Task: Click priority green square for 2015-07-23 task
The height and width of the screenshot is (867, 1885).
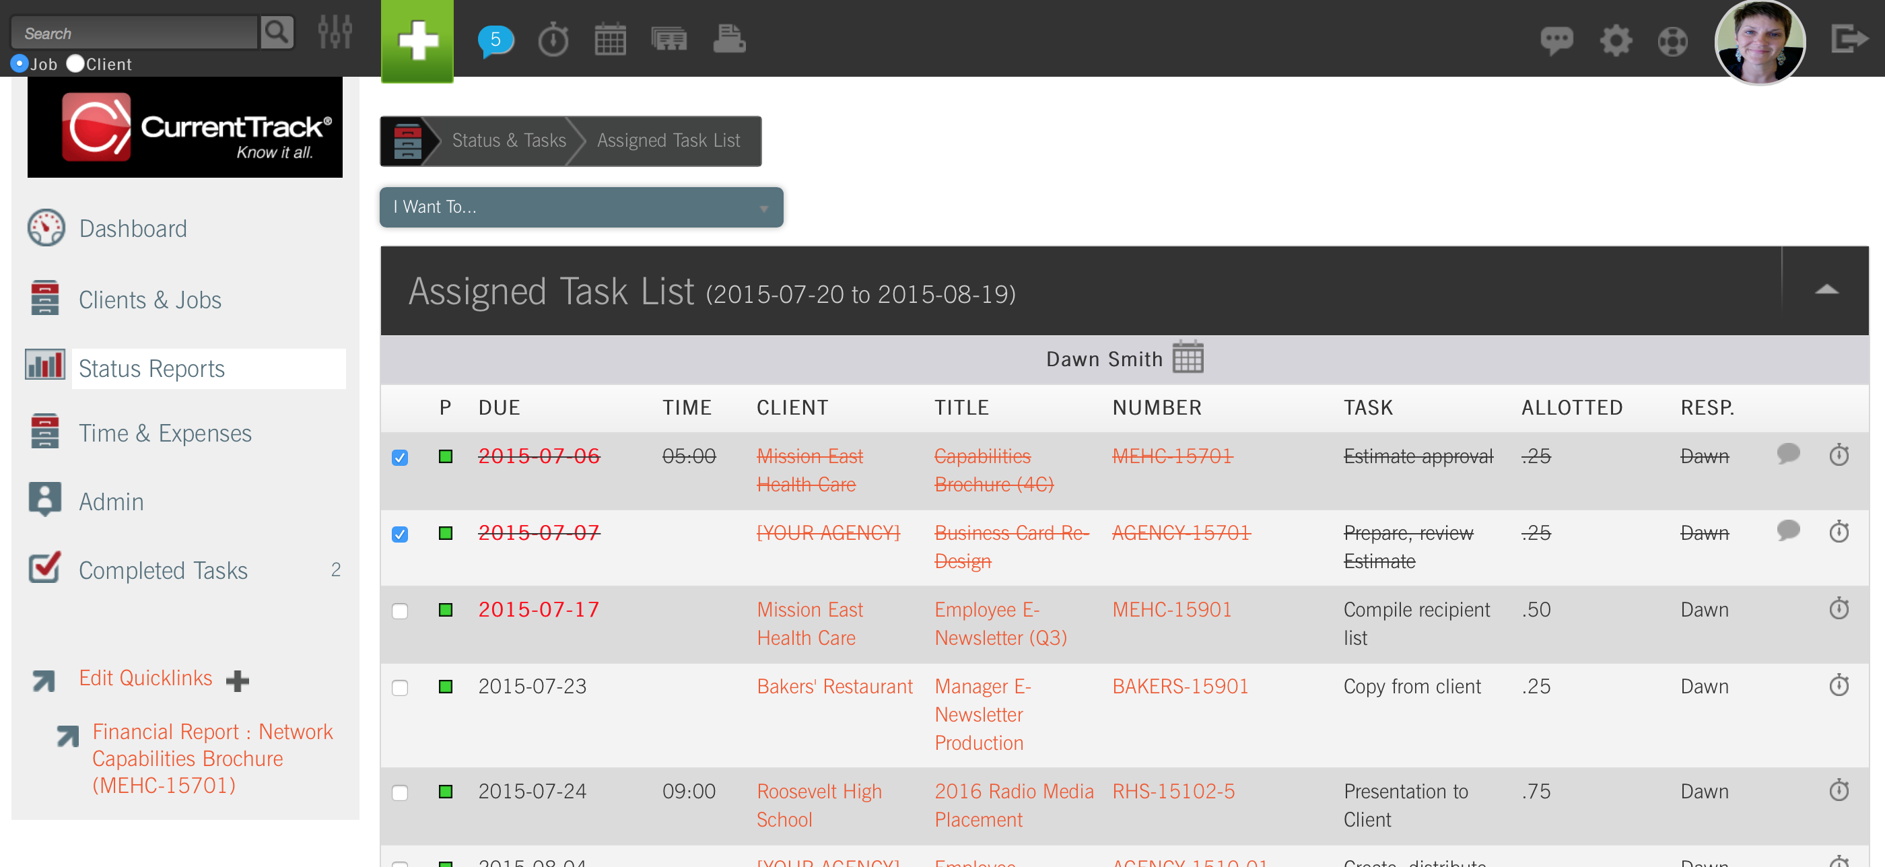Action: pyautogui.click(x=446, y=687)
